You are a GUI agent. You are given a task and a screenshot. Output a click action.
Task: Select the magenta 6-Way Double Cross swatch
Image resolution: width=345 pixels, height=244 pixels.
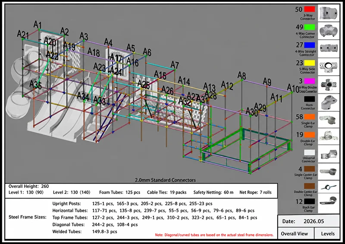point(309,81)
